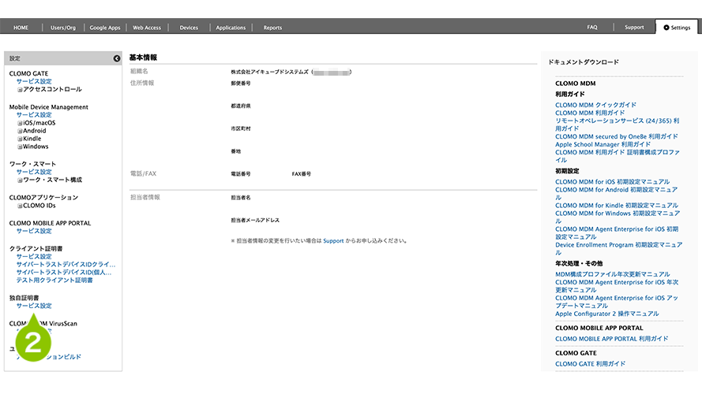Open CLOMO MDM Agent Enterprise for iOS 初期設定マニュアル

click(617, 232)
